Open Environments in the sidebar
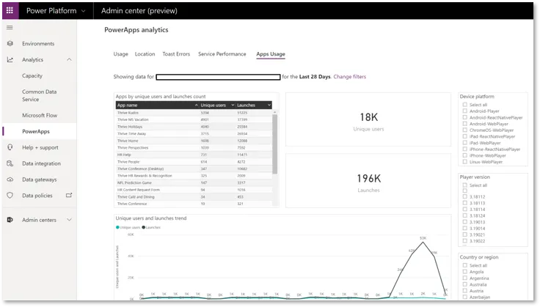 (38, 44)
